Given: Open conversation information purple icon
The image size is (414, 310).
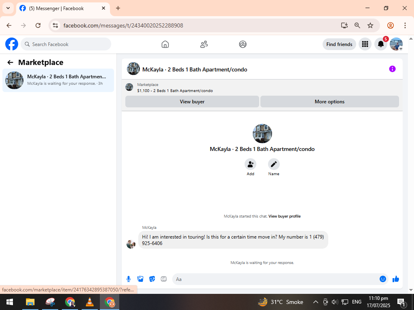Looking at the screenshot, I should [x=392, y=69].
